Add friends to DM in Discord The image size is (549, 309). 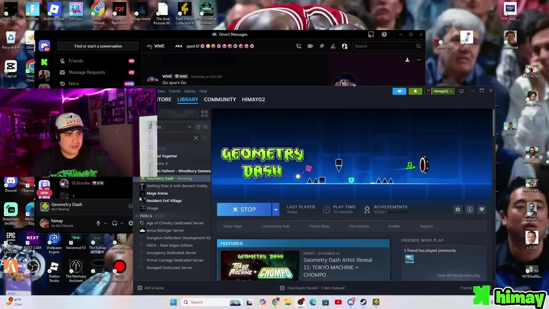(x=333, y=46)
